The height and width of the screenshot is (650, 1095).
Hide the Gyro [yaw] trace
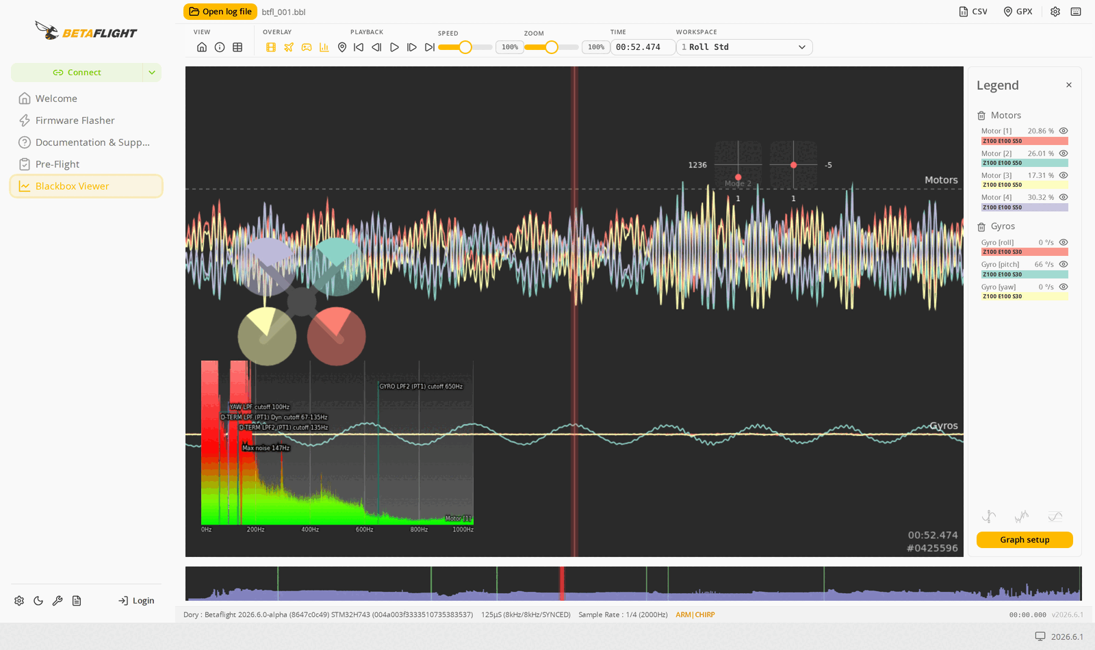coord(1064,287)
